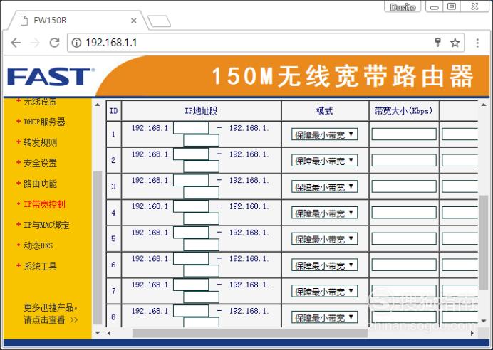This screenshot has height=350, width=493.
Task: Click the site info icon in address bar
Action: click(76, 43)
